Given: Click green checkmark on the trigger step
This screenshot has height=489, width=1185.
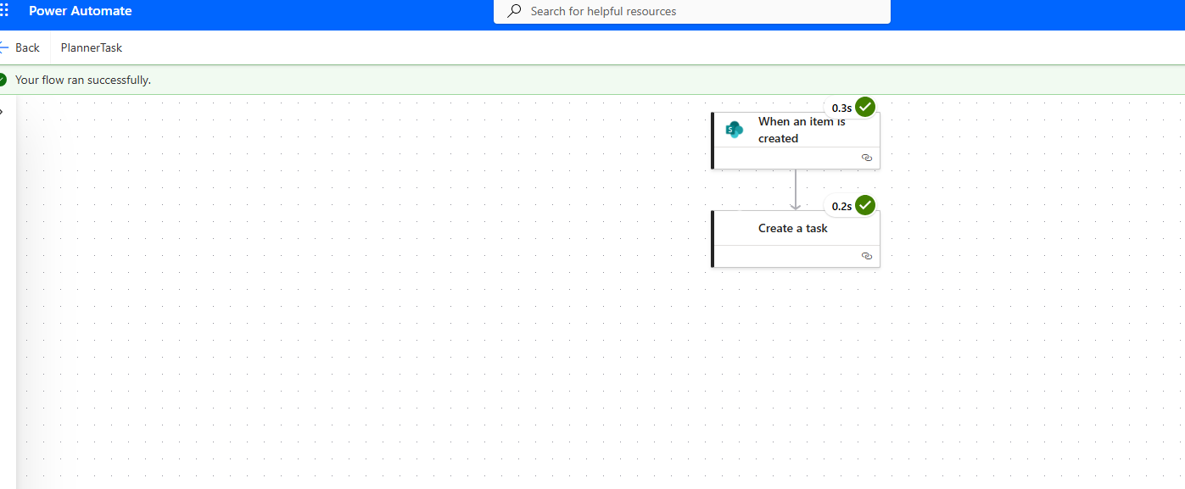Looking at the screenshot, I should [864, 108].
